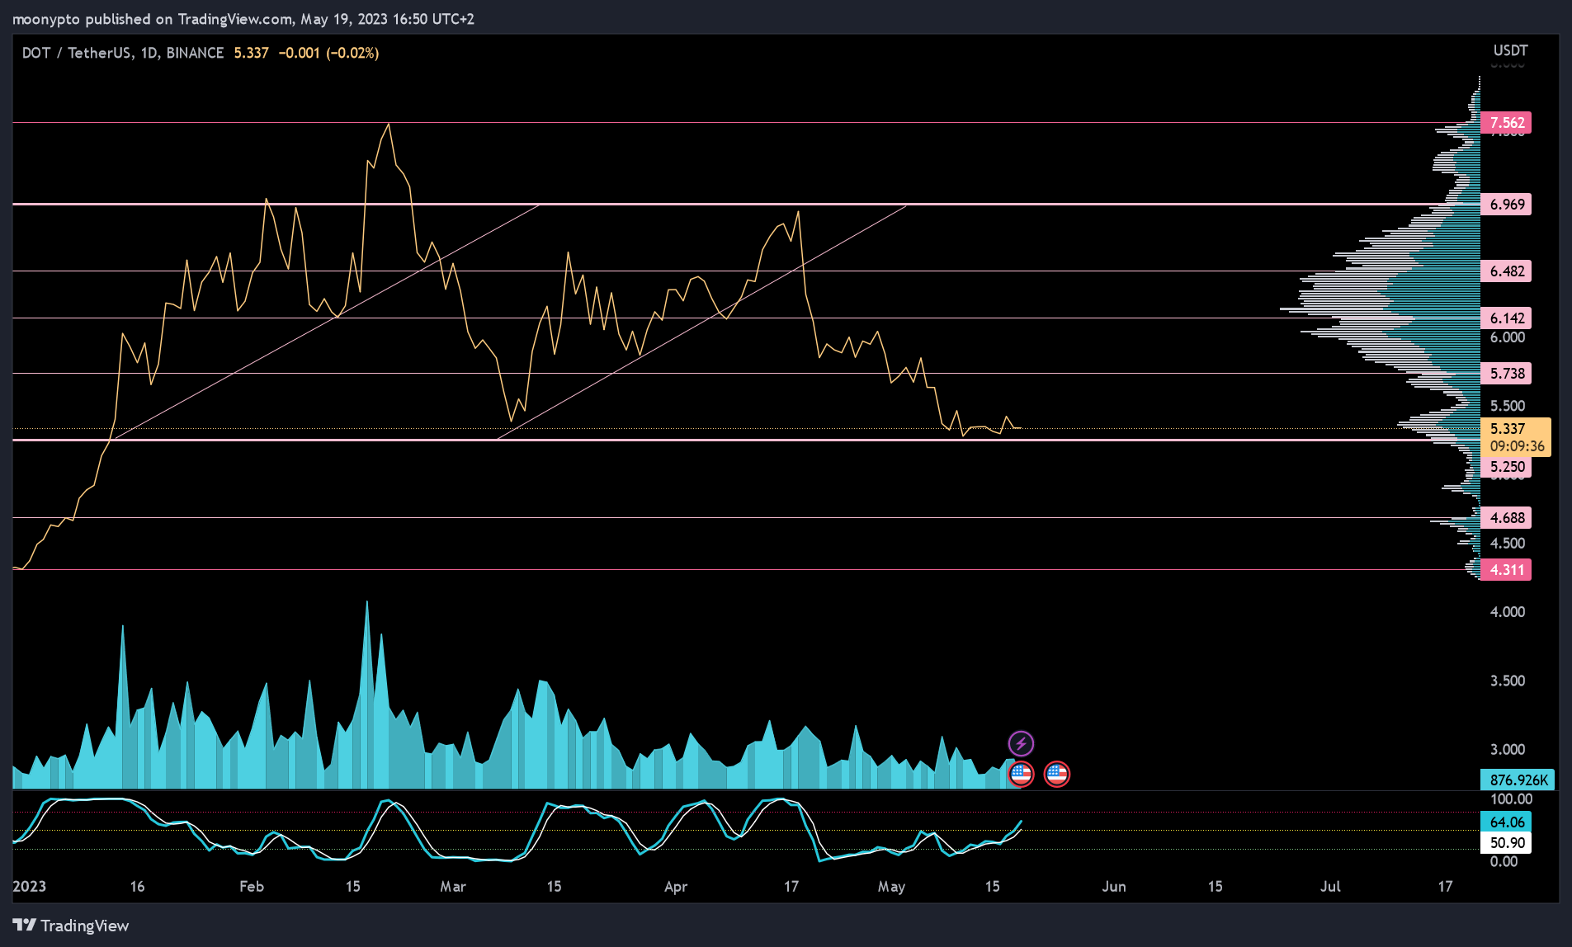Click the 3.000 price scale tick
Screen dimensions: 1572x947
[1507, 750]
